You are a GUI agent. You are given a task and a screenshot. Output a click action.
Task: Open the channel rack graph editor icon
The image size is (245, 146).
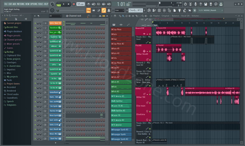[x=100, y=16]
